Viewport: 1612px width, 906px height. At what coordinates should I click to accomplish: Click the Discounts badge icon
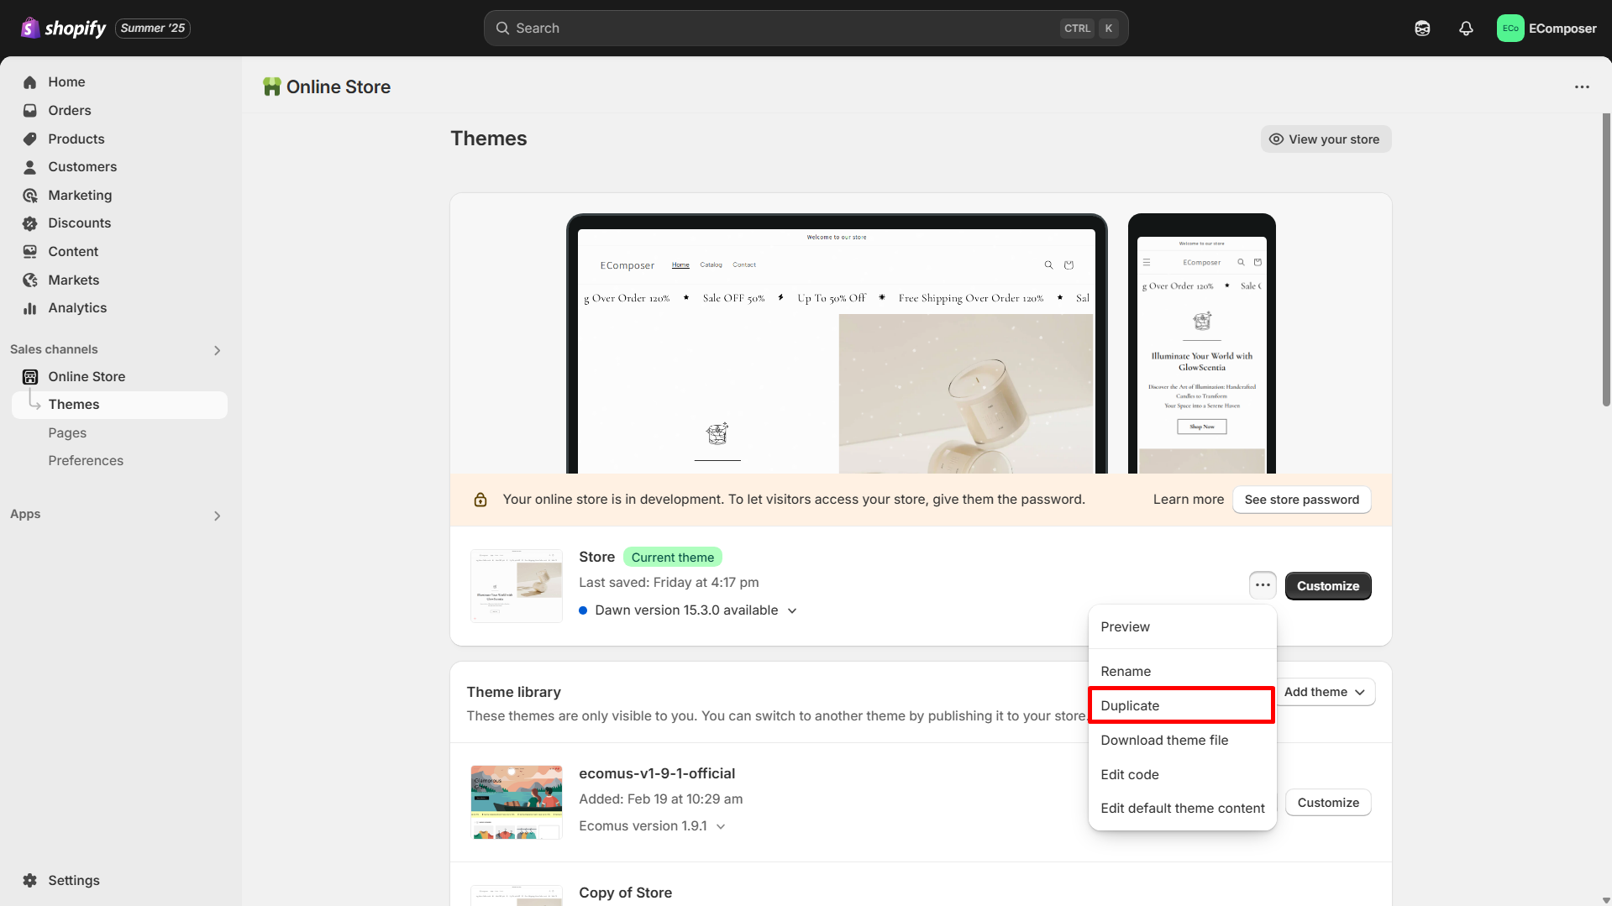tap(30, 223)
